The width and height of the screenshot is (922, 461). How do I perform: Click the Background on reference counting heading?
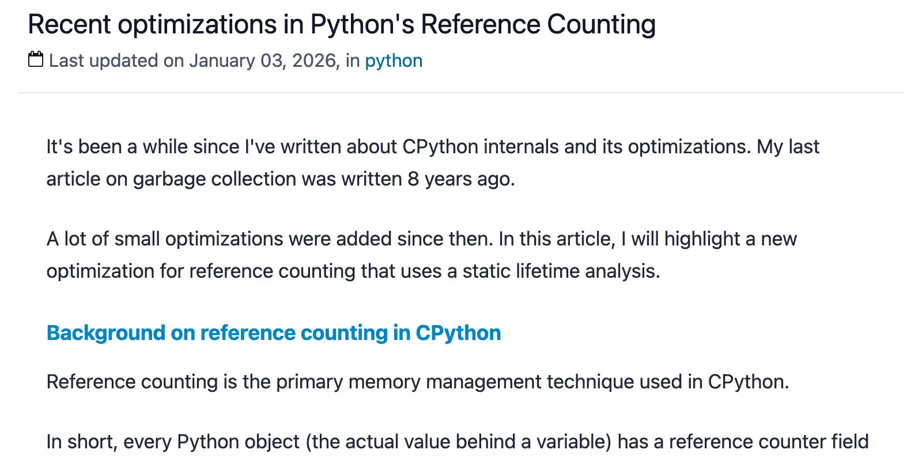274,333
